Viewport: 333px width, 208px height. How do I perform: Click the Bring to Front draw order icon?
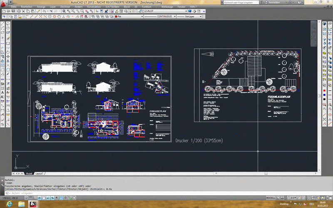coord(93,16)
